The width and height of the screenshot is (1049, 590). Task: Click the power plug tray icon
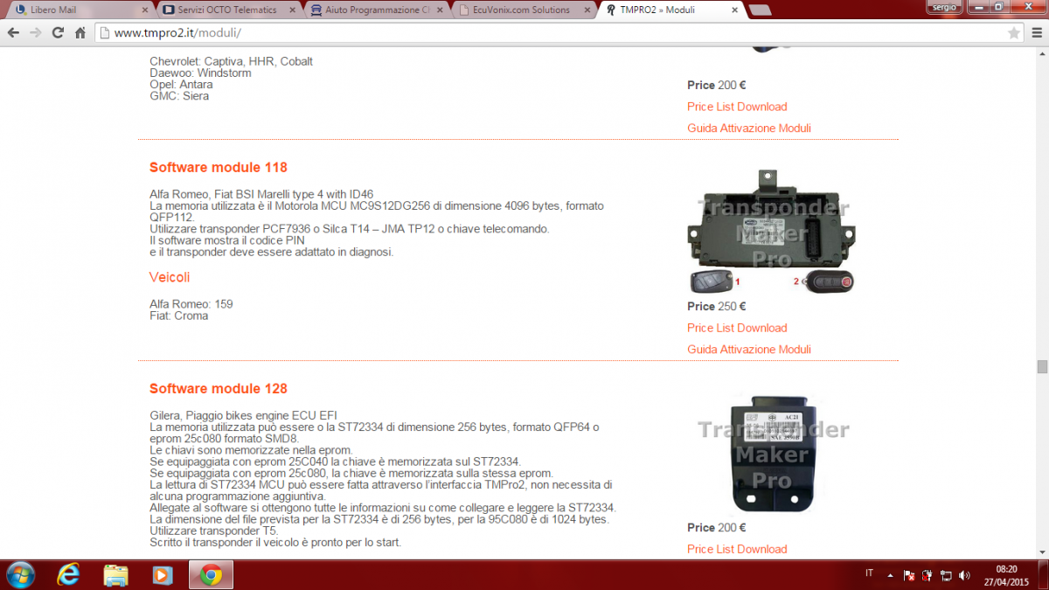click(927, 575)
